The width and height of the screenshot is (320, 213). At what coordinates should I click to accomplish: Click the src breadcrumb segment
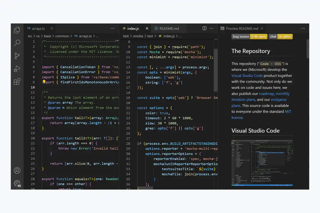(30, 36)
